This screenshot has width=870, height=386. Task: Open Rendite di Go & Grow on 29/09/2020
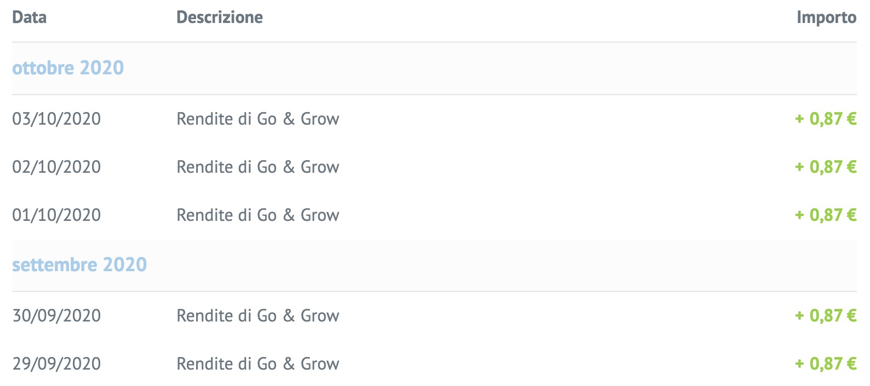257,364
